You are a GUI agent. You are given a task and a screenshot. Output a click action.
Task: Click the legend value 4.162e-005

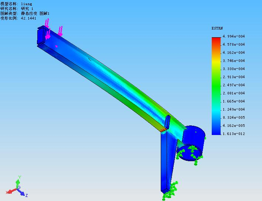[234, 126]
